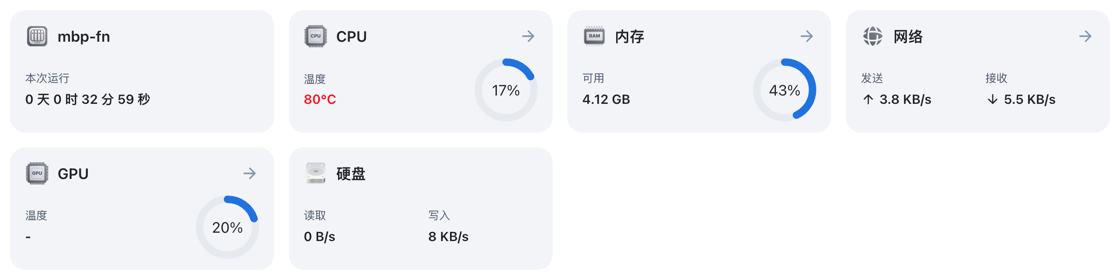Click the upload arrow beside 3.8 KB/s
The width and height of the screenshot is (1119, 280).
(868, 99)
